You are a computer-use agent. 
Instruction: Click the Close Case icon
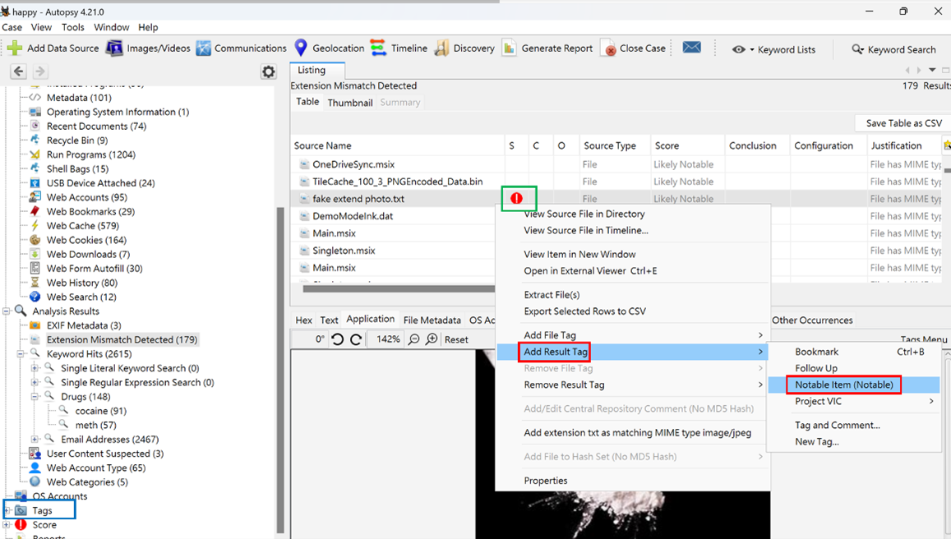pos(608,48)
